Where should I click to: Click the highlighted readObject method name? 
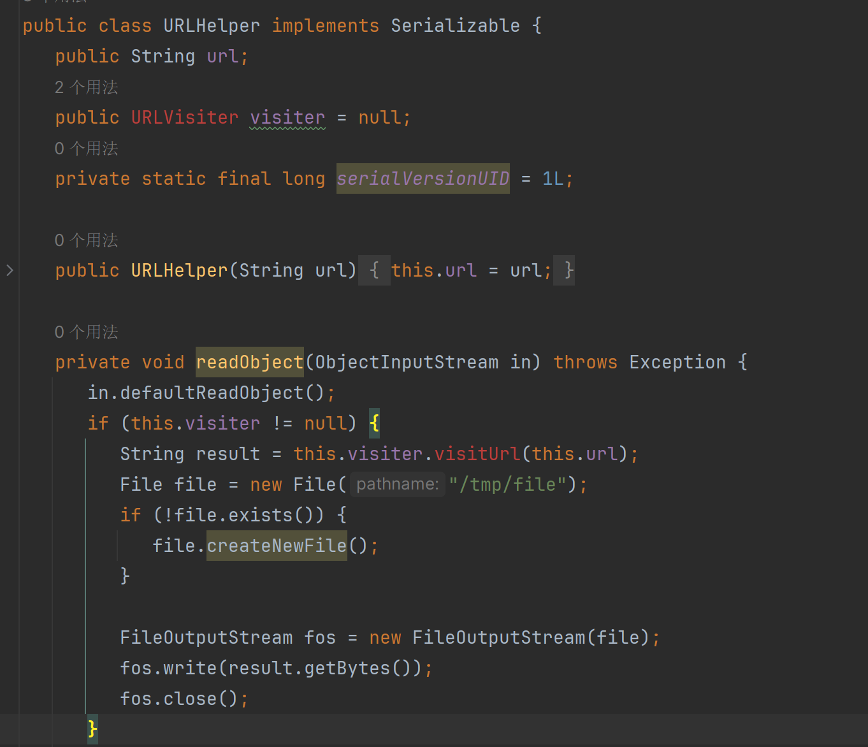250,362
